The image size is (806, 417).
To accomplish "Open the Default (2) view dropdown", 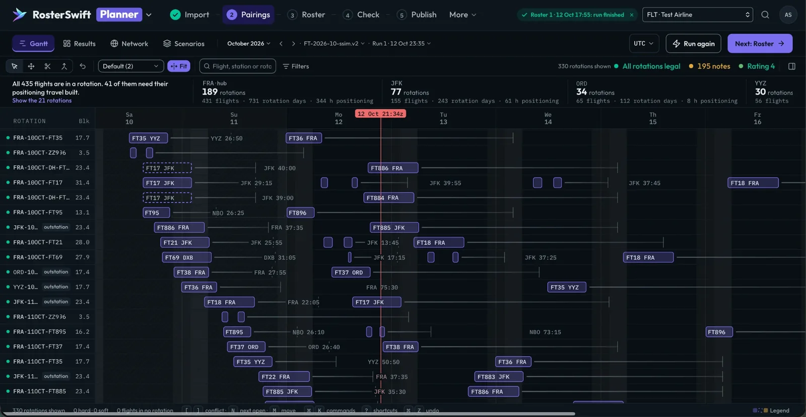I will [x=131, y=66].
